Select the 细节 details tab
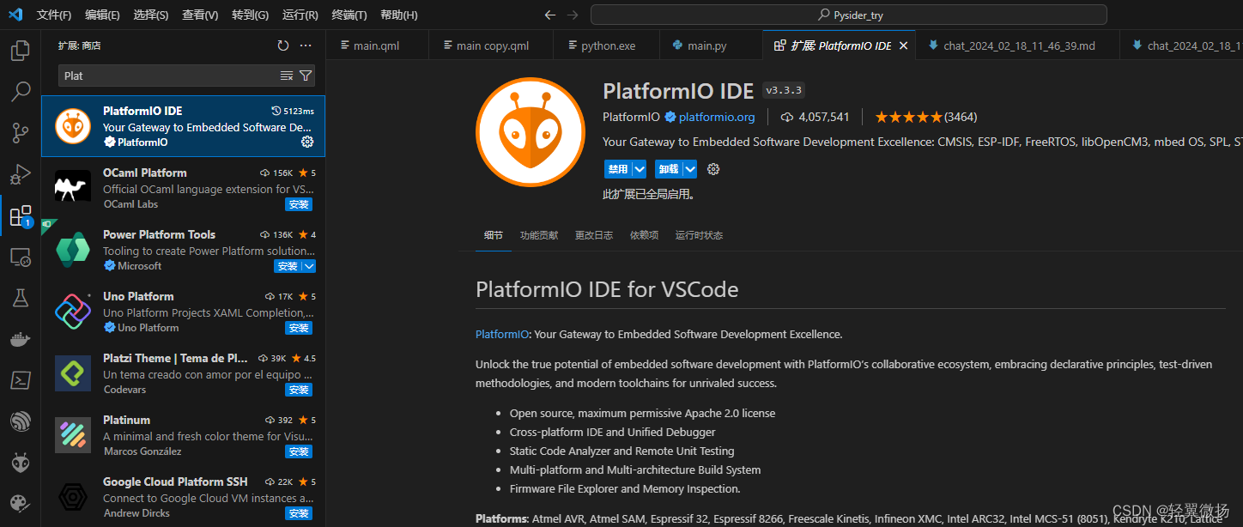Screen dimensions: 1243x527 click(x=494, y=235)
